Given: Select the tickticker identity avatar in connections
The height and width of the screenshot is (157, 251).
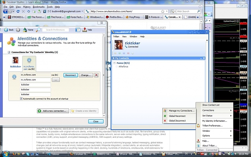Looking at the screenshot, I should coord(16,60).
